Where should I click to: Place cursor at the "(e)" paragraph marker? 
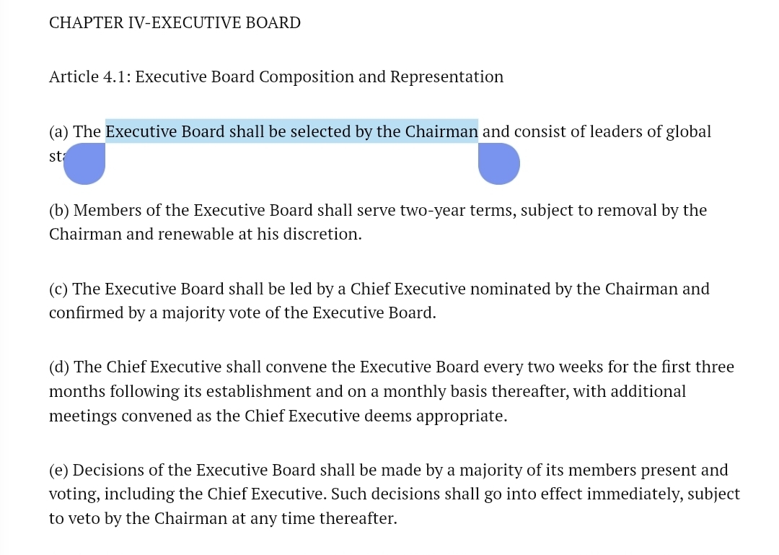58,470
